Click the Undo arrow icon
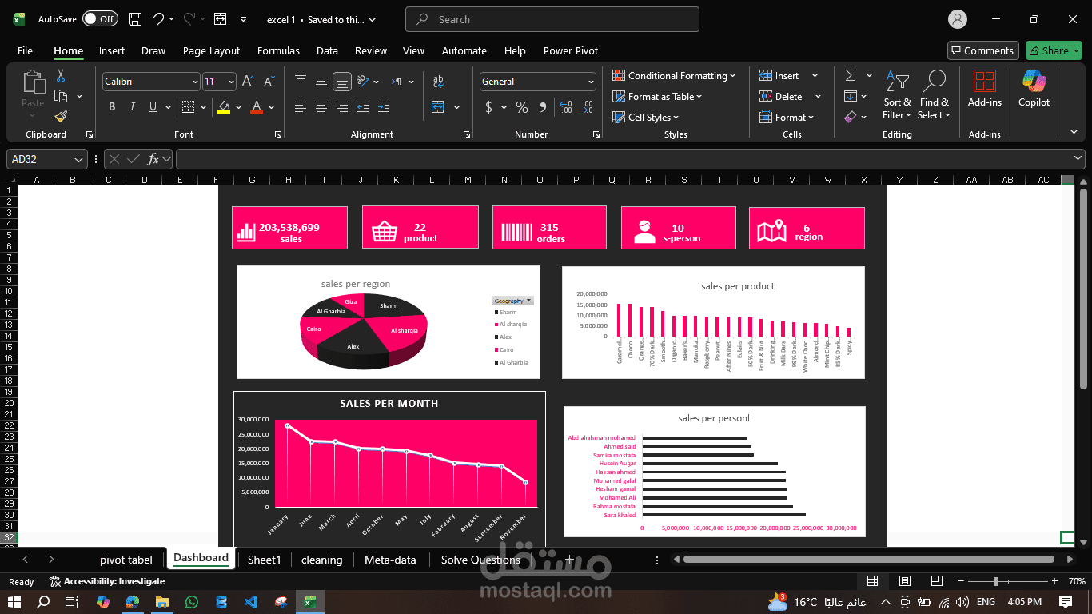1092x614 pixels. 158,19
